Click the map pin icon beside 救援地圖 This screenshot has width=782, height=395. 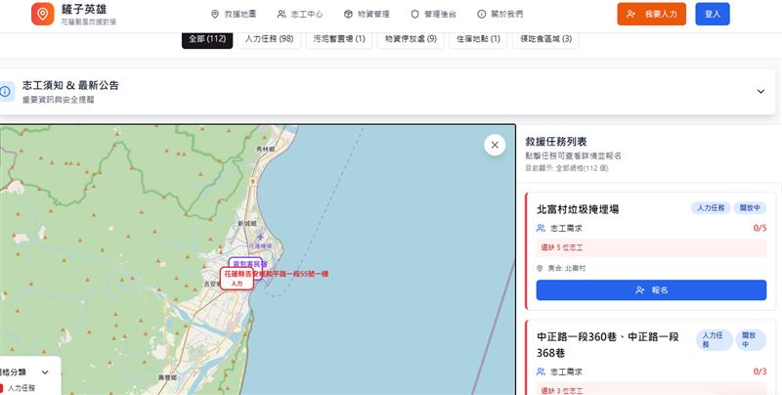pyautogui.click(x=215, y=14)
